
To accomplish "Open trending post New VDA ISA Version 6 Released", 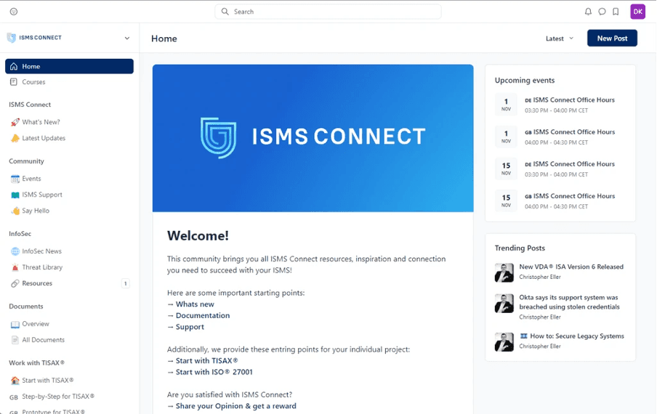I will click(x=571, y=267).
